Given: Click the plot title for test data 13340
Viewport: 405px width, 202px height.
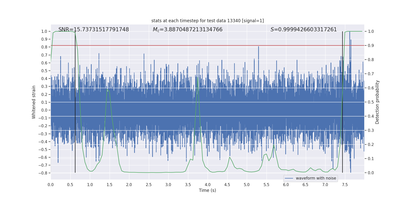Looking at the screenshot, I should 207,21.
